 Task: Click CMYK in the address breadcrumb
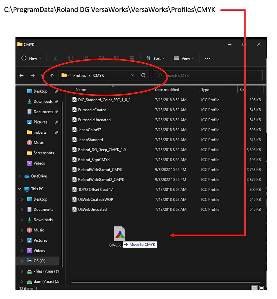pos(99,76)
